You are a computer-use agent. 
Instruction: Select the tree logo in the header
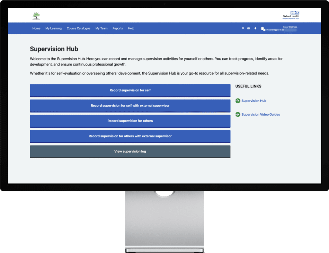pyautogui.click(x=36, y=15)
